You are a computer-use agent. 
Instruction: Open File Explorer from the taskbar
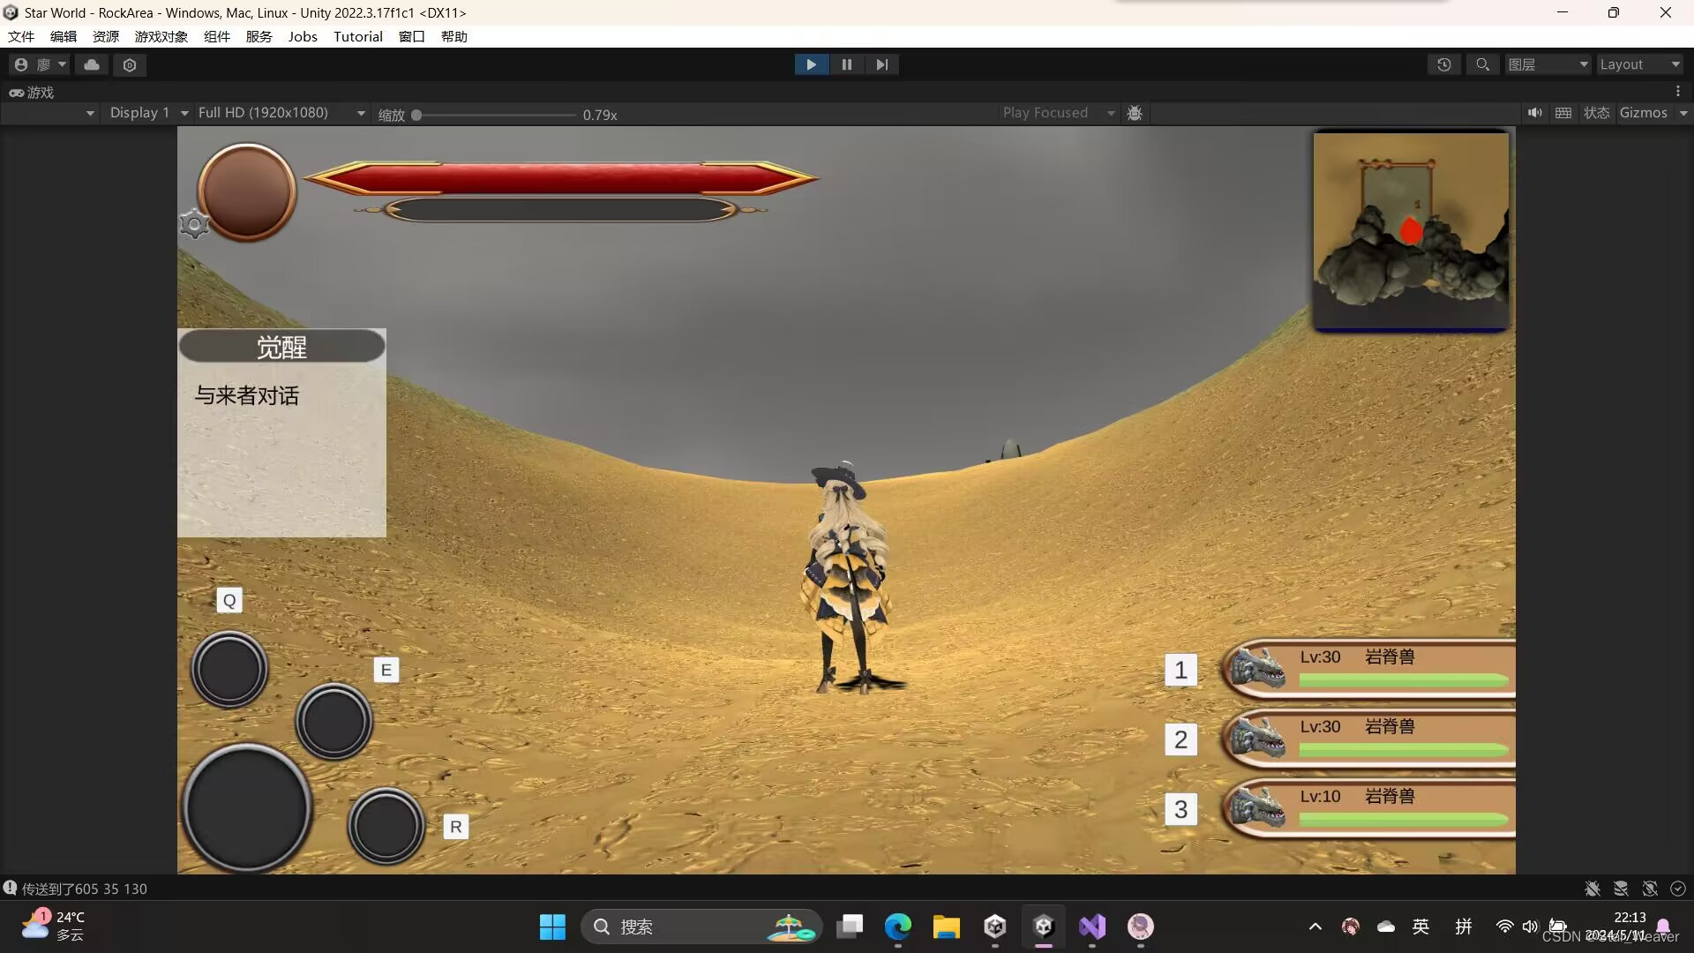(947, 927)
